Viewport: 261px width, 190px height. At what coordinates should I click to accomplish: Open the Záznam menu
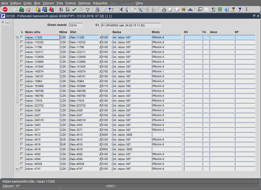tap(48, 3)
